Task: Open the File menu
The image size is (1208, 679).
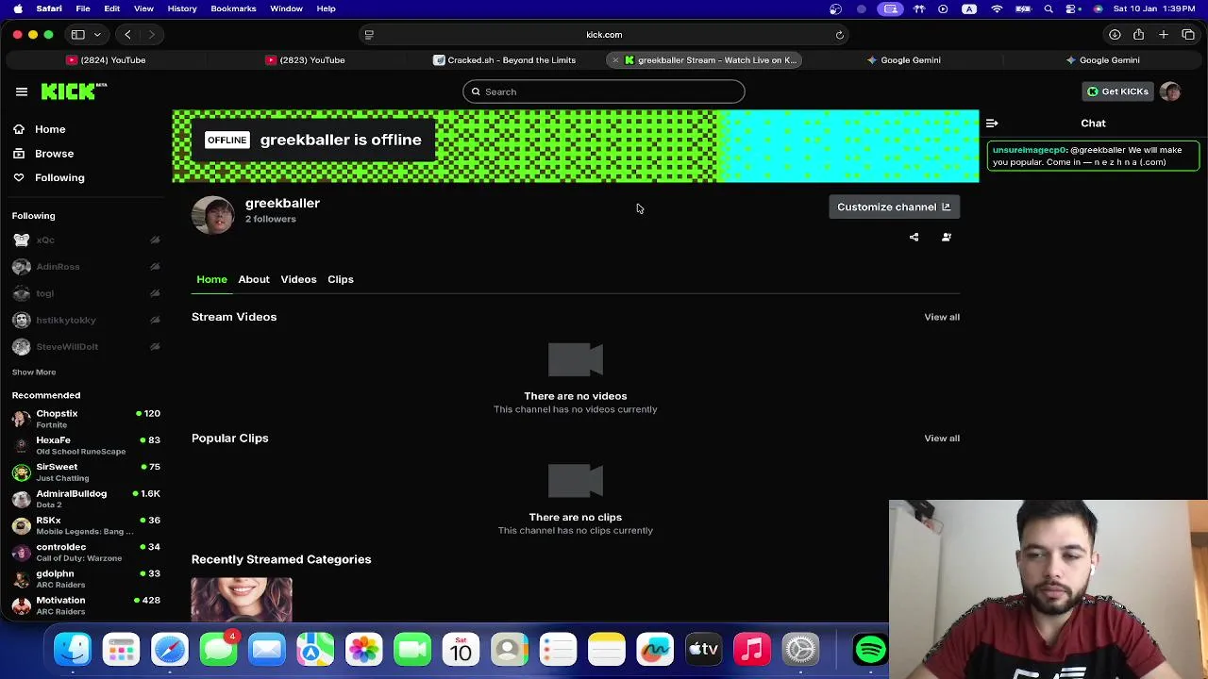Action: click(83, 8)
